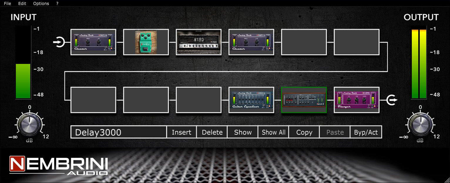Select the highlighted Delay3000 module slot
Viewport: 450px width, 183px height.
[304, 100]
